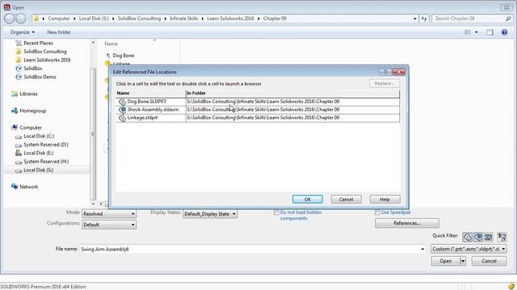Click the Open button
This screenshot has height=290, width=517.
click(446, 261)
